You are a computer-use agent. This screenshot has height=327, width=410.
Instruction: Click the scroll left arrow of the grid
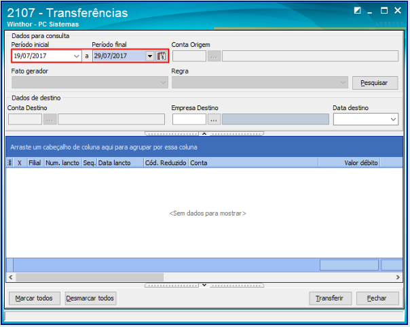tap(11, 277)
